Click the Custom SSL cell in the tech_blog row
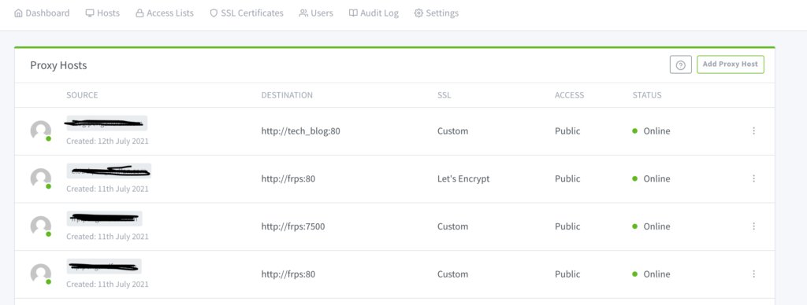 pyautogui.click(x=453, y=131)
